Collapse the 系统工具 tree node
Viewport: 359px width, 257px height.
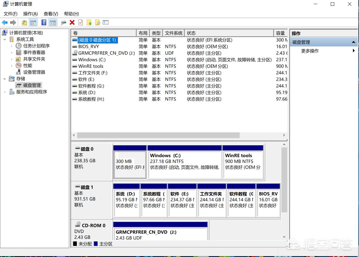(x=5, y=39)
